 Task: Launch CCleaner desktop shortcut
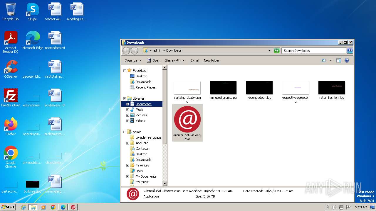pos(11,69)
